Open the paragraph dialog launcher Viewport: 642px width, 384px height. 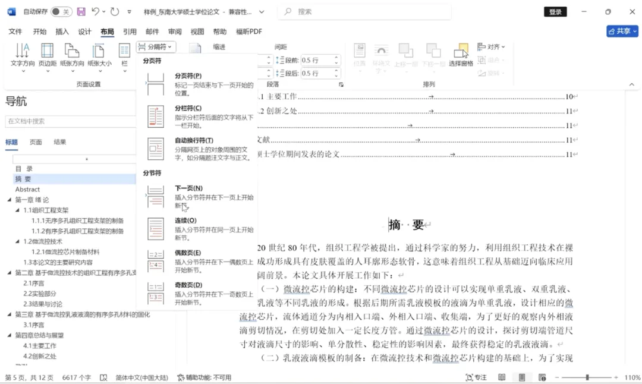click(x=341, y=85)
